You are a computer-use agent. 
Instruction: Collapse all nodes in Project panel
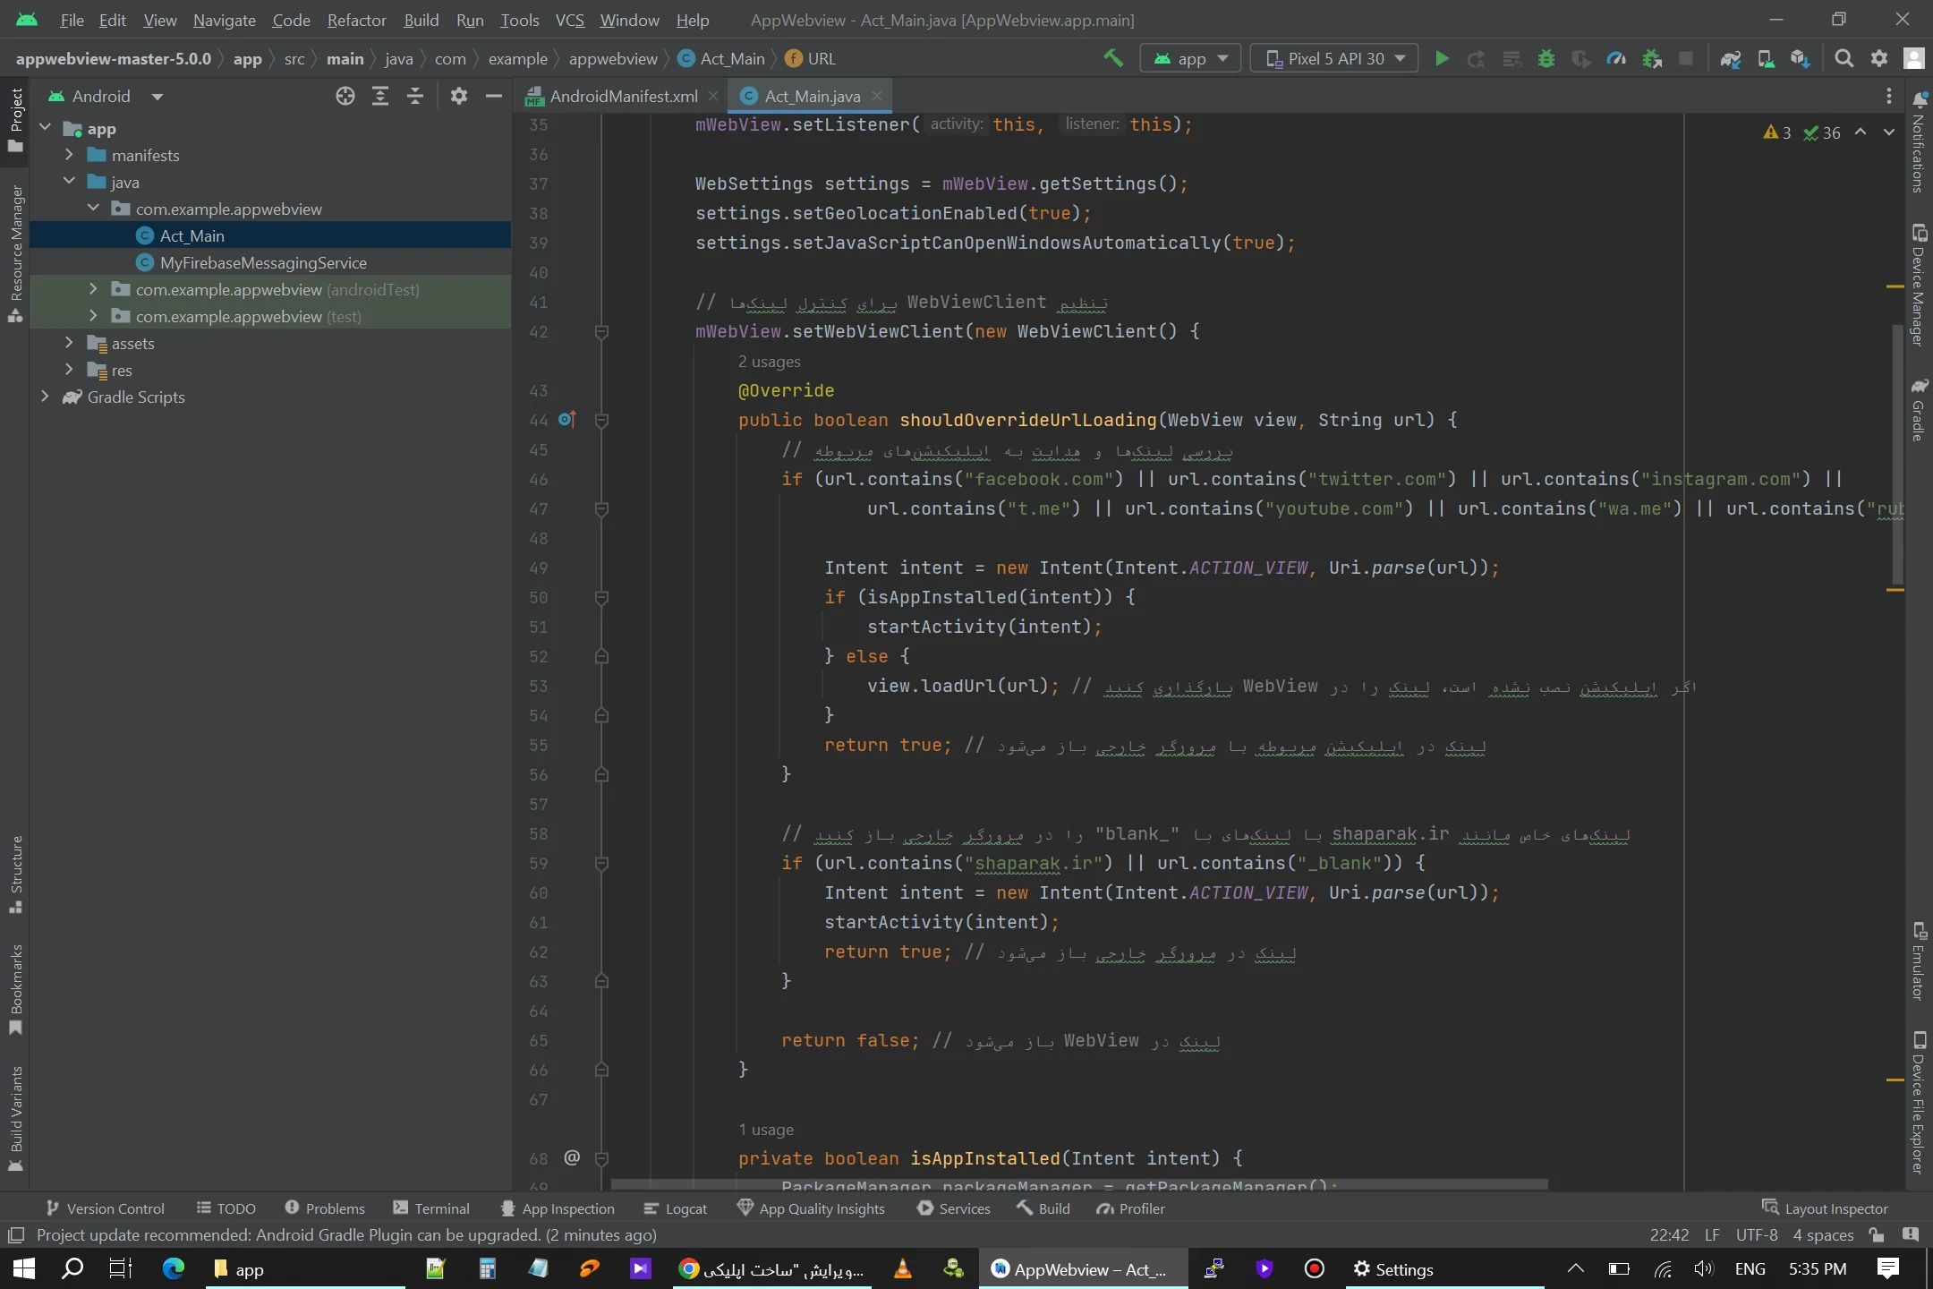coord(415,96)
